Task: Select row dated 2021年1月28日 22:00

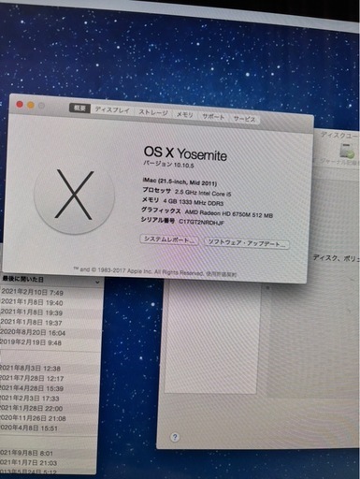Action: click(x=50, y=408)
